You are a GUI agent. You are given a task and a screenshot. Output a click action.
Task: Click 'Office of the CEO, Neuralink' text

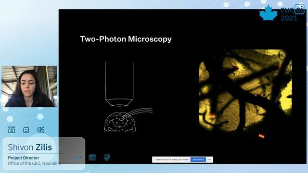pos(34,163)
